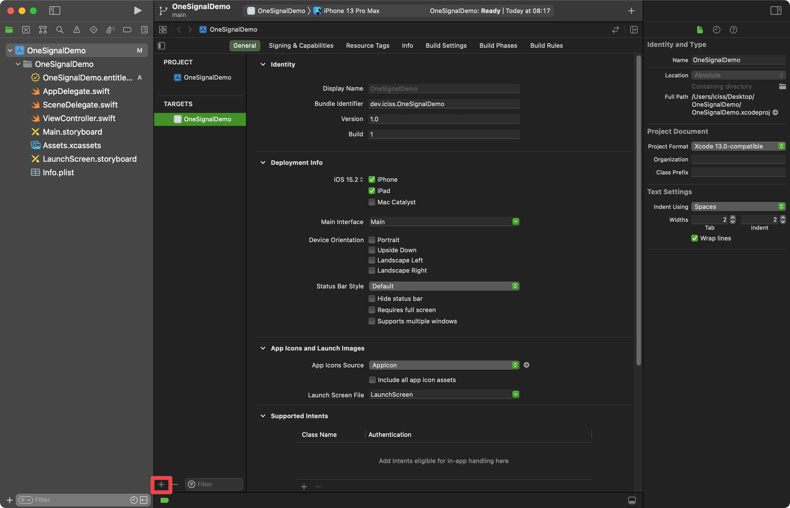Toggle the debug area at bottom right
The image size is (790, 508).
point(632,500)
